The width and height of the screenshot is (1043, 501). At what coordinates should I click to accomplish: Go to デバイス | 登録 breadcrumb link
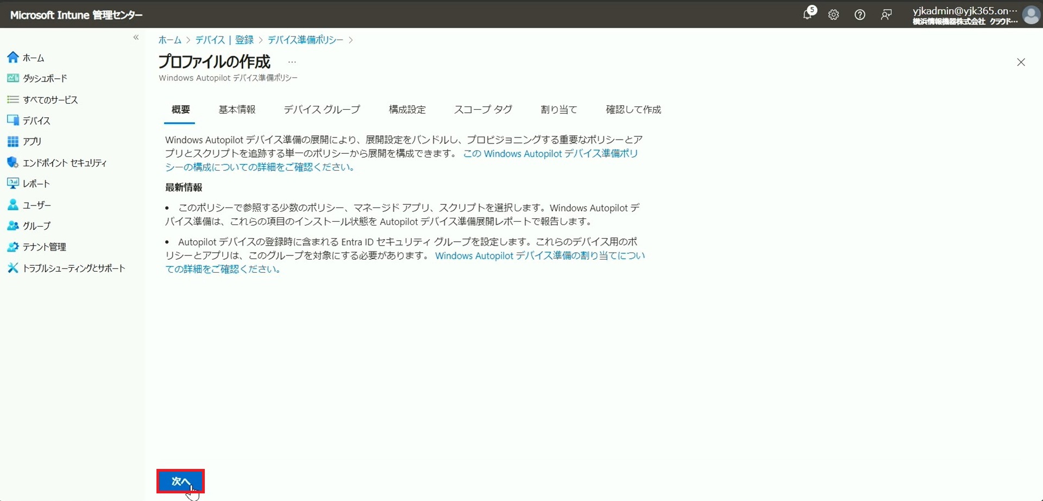pos(224,40)
